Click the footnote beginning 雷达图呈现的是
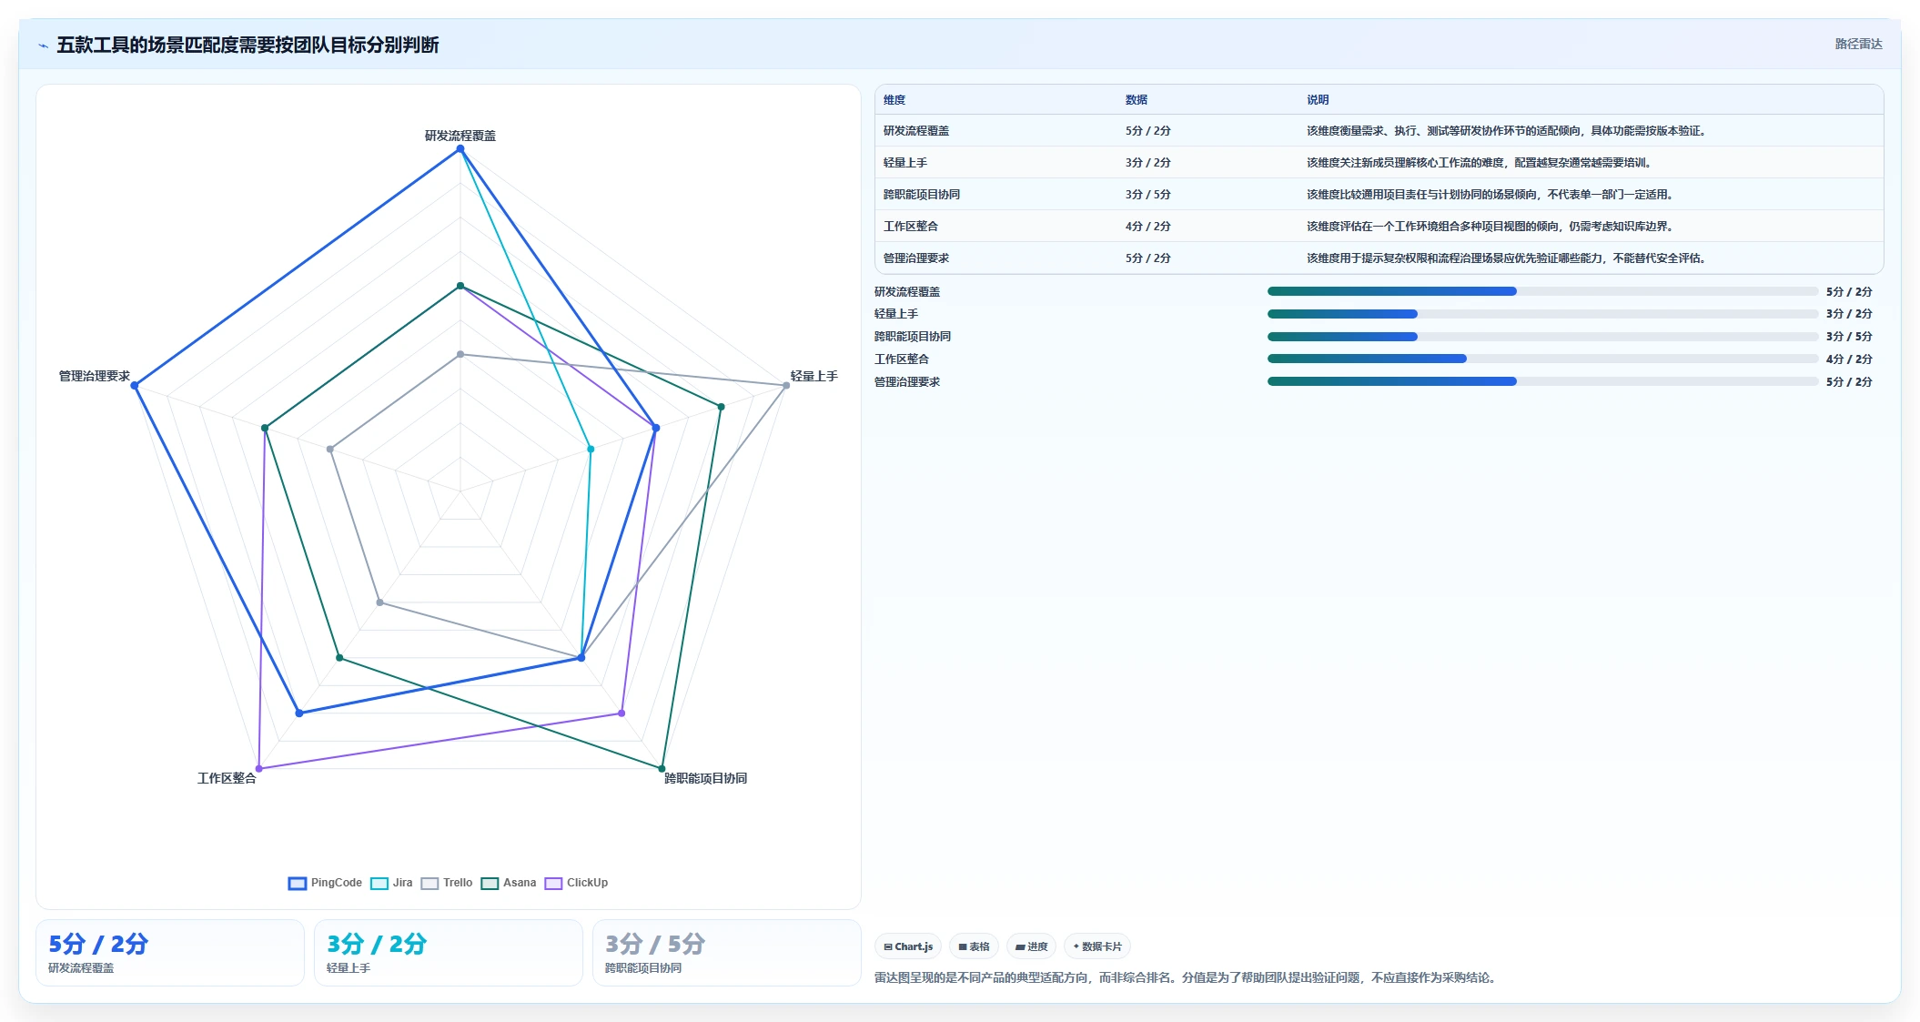 pos(1187,977)
